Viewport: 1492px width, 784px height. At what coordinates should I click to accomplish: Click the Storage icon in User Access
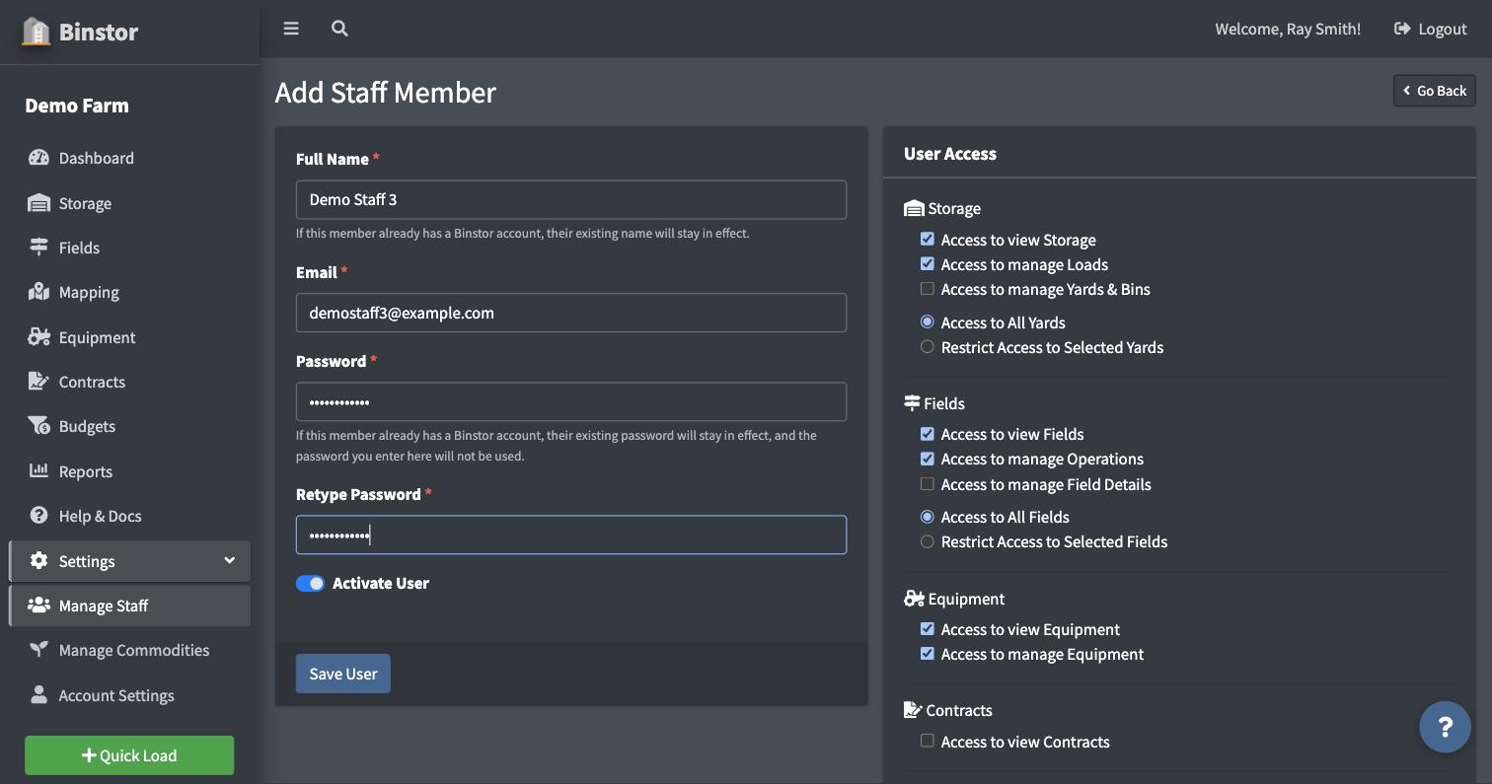click(914, 209)
